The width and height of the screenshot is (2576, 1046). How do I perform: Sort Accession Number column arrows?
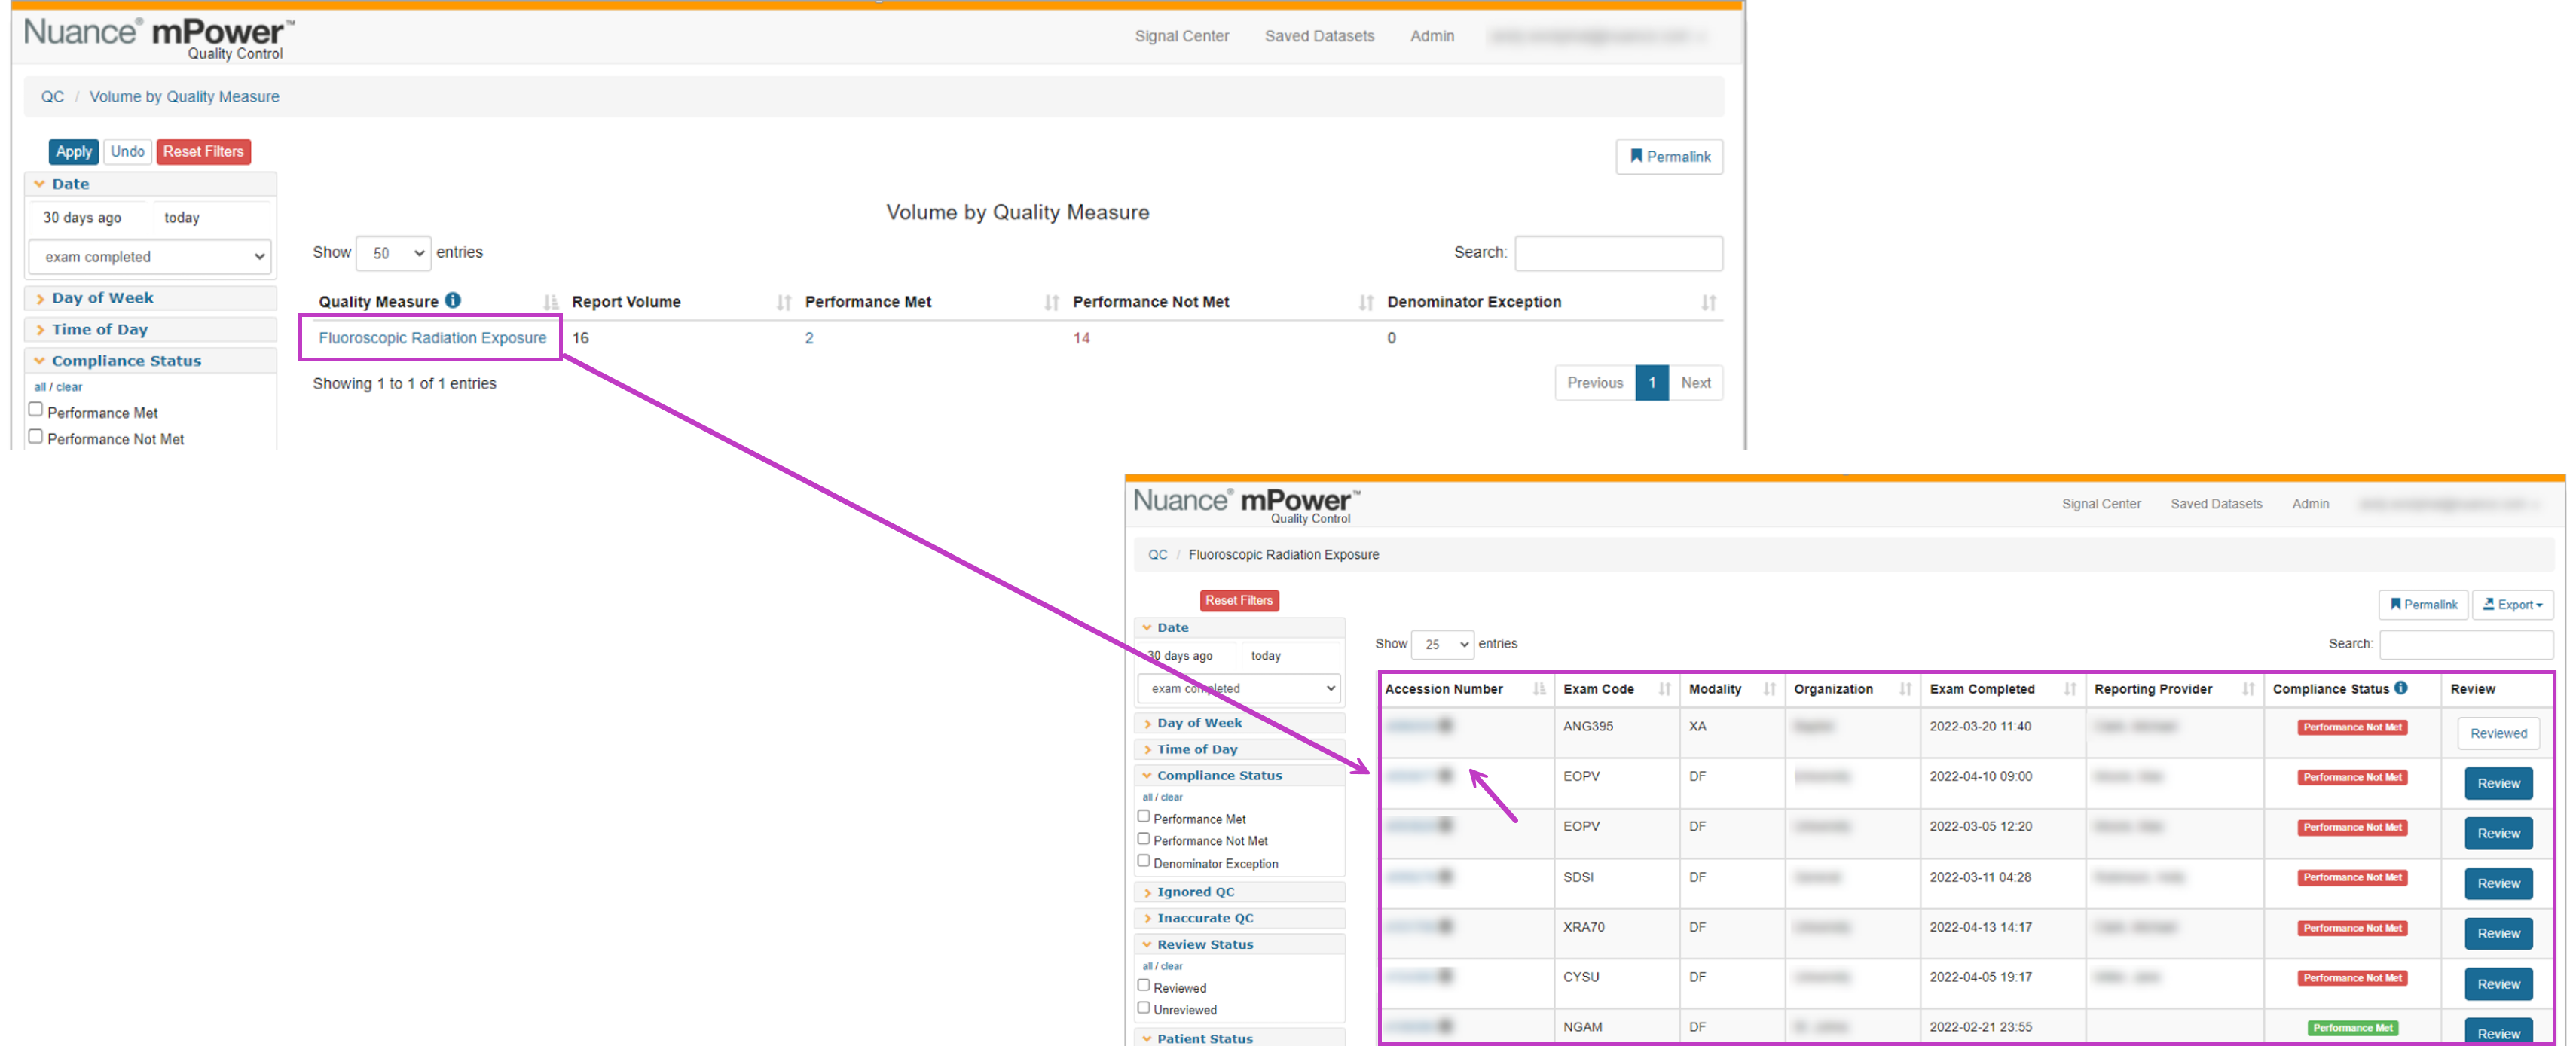(1539, 689)
